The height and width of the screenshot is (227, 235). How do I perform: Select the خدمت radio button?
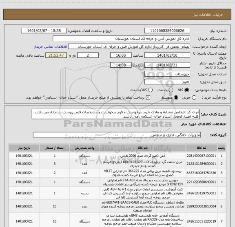tap(171, 90)
